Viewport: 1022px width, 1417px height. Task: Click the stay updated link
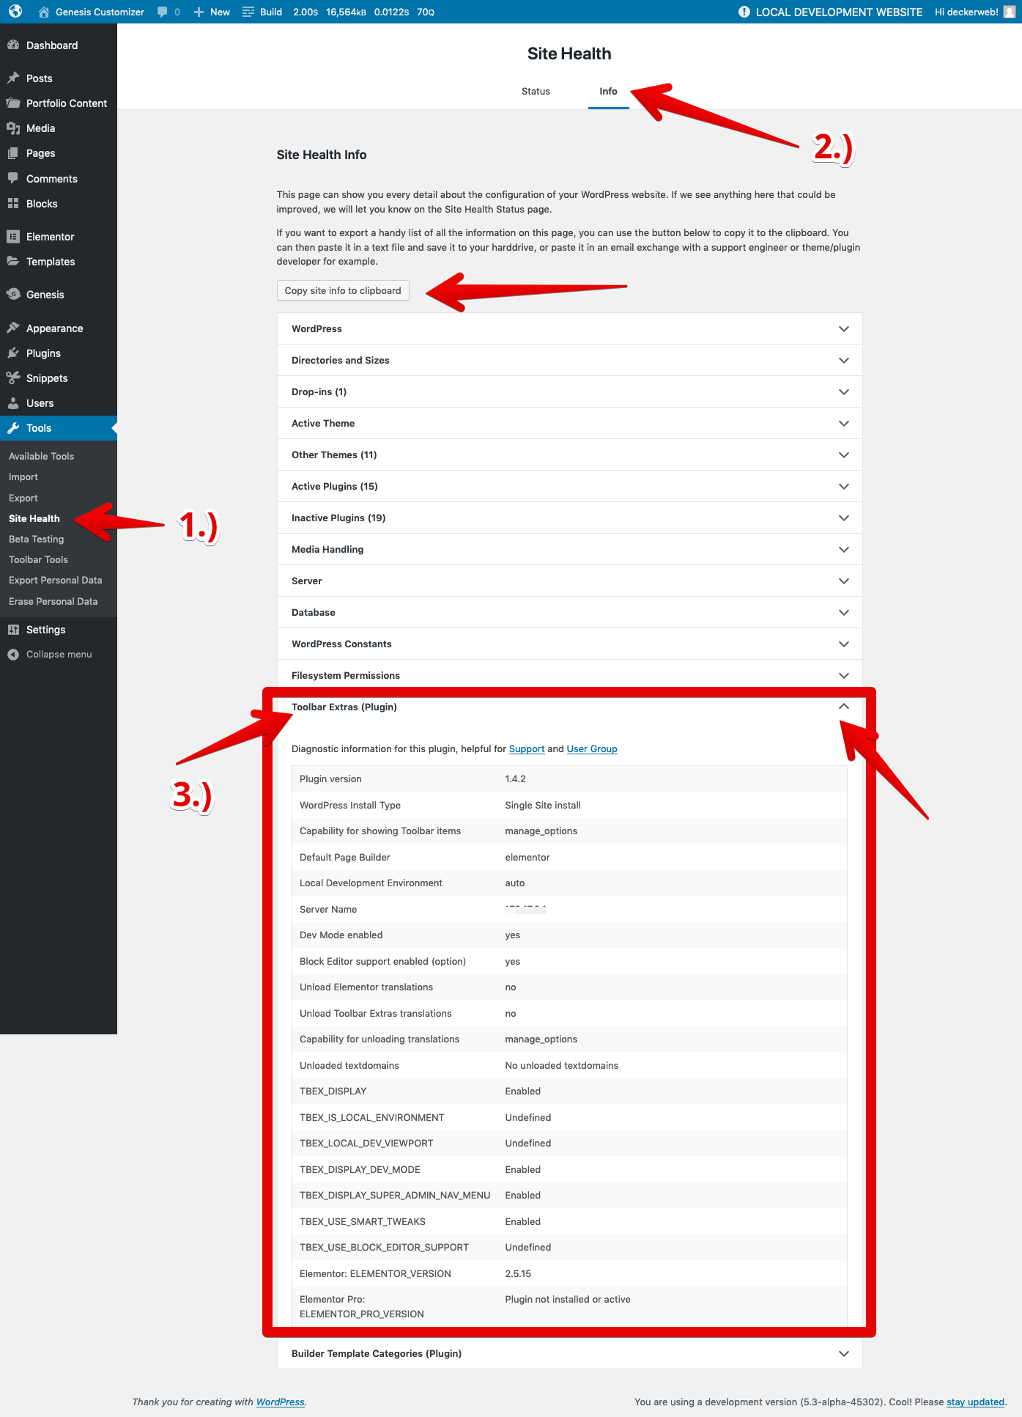pos(975,1402)
